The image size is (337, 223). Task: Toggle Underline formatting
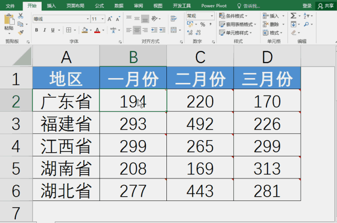click(x=53, y=30)
